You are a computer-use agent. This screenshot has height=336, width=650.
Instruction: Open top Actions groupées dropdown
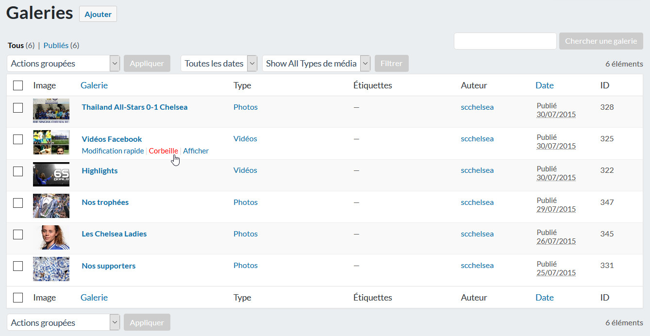tap(64, 63)
